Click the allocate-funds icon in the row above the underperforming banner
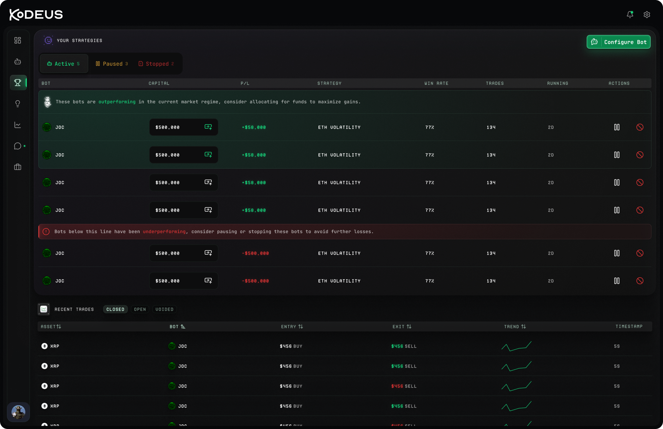This screenshot has width=663, height=429. click(x=208, y=210)
